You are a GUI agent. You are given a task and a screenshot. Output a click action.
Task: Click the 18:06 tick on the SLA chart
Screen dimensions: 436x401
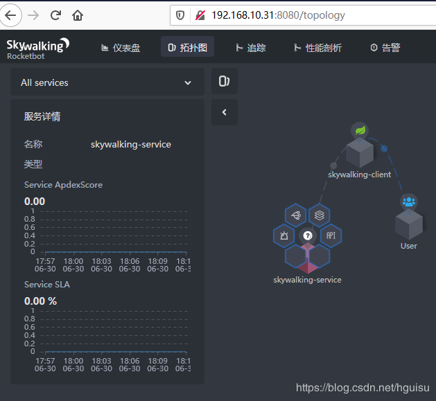[130, 364]
